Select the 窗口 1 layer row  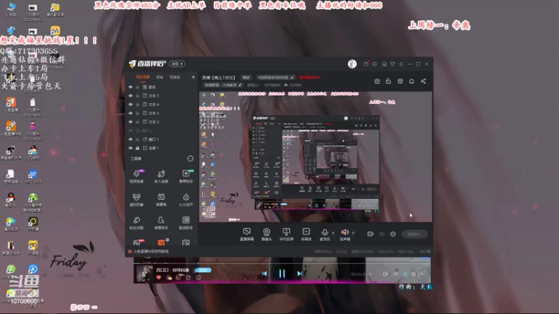click(162, 139)
